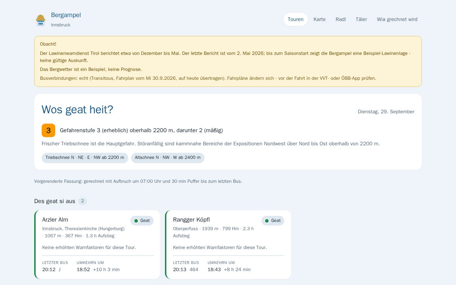
Task: Click the Des geat si aus heading
Action: (55, 201)
